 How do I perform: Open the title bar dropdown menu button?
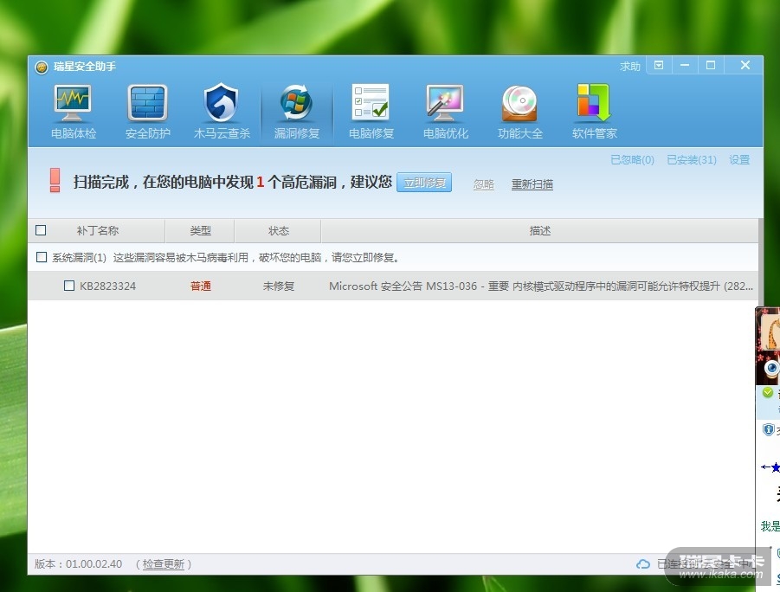coord(659,65)
